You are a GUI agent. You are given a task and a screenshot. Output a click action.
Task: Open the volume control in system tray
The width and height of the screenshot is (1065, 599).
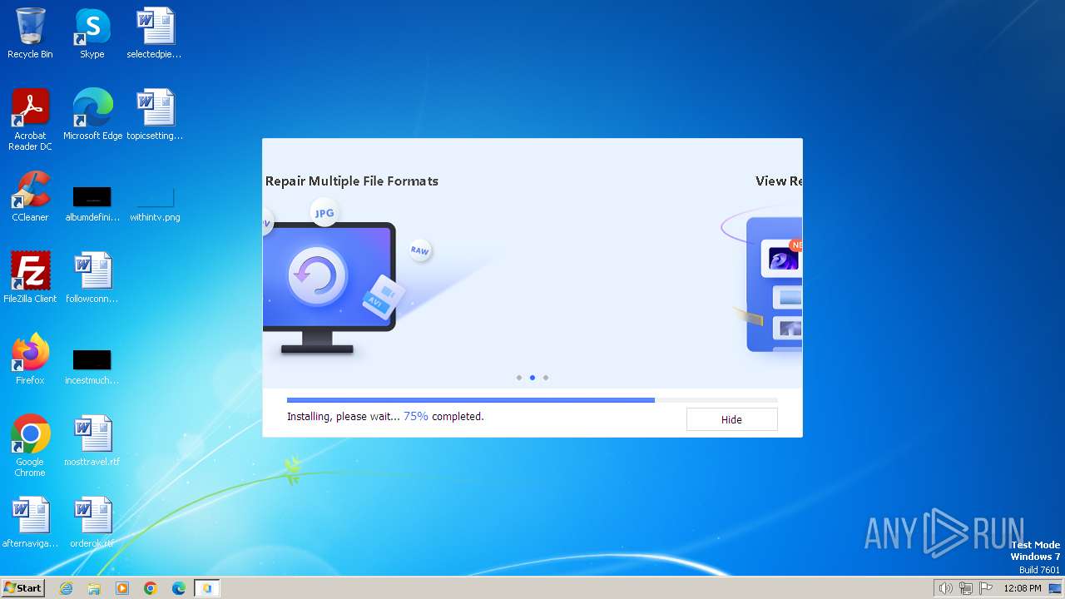click(945, 588)
